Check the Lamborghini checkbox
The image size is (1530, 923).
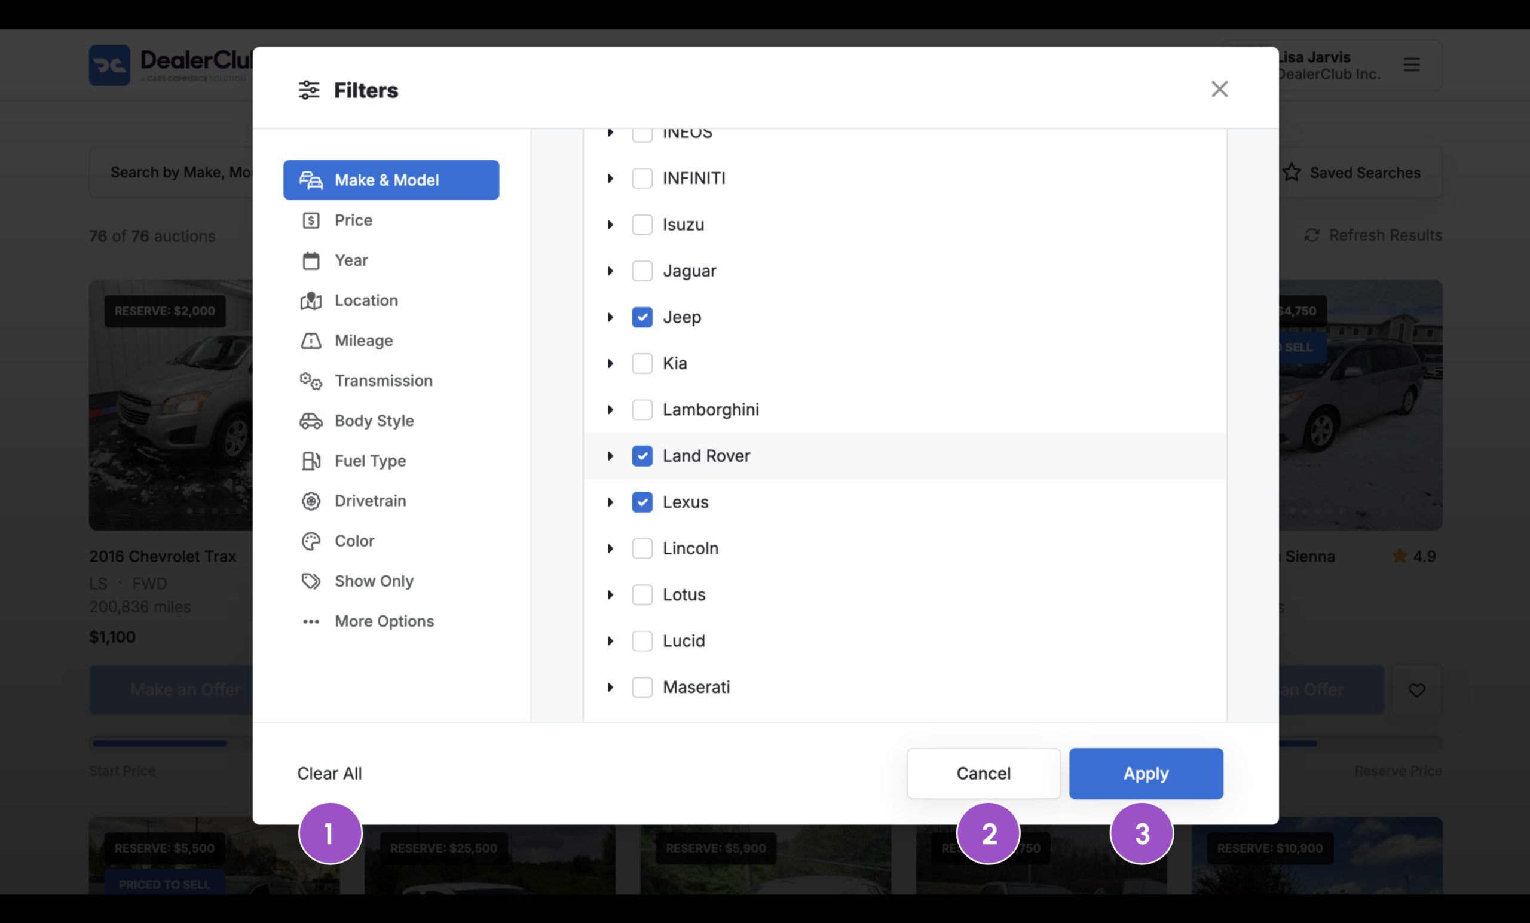point(642,410)
